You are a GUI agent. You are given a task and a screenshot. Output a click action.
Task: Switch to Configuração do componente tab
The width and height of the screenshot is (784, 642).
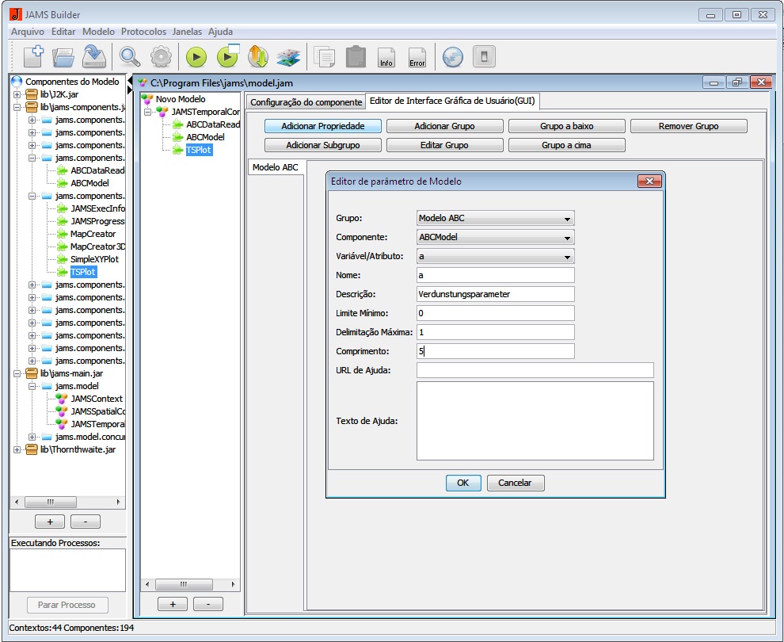(306, 102)
